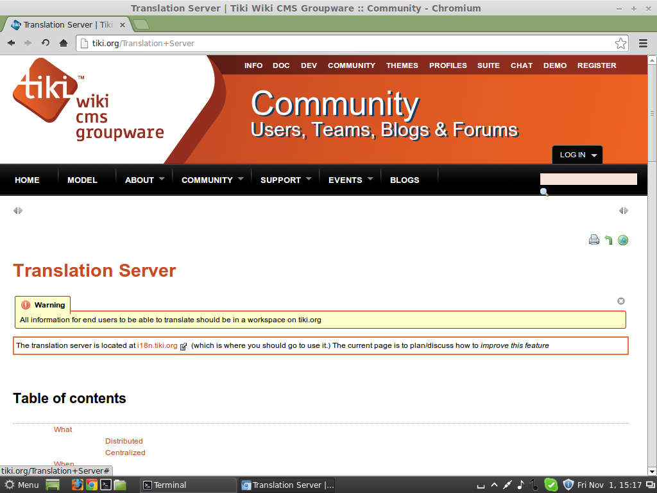Viewport: 657px width, 493px height.
Task: Click REGISTER in the top bar
Action: click(597, 65)
